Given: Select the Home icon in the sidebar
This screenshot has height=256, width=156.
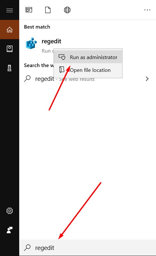Looking at the screenshot, I should [10, 30].
